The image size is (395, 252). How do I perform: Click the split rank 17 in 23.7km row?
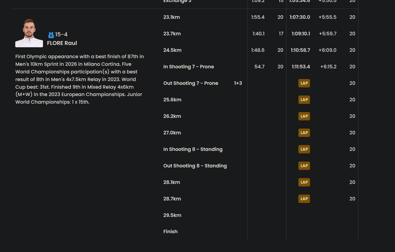tap(281, 34)
